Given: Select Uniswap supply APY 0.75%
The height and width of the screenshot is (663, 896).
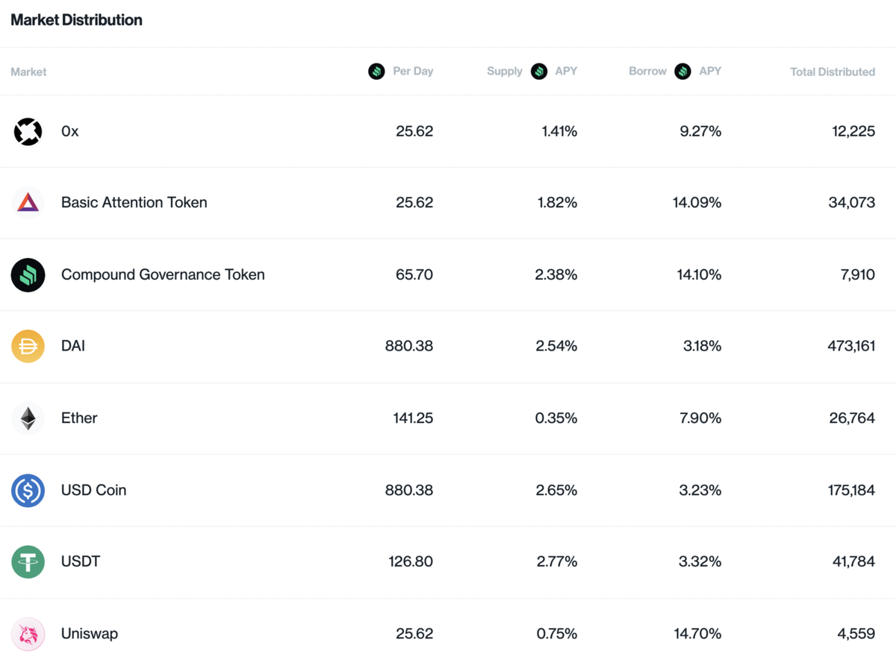Looking at the screenshot, I should tap(557, 634).
